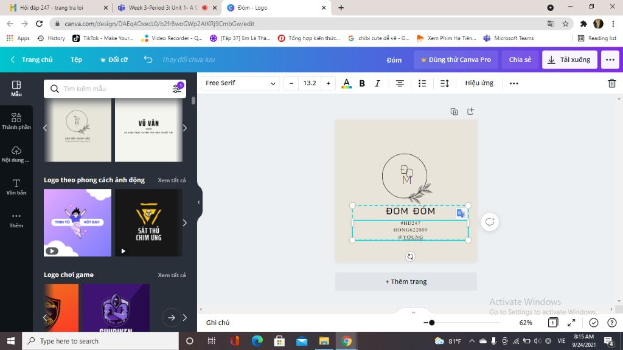Select the Tinh Tú Vút Bay template

tap(77, 222)
